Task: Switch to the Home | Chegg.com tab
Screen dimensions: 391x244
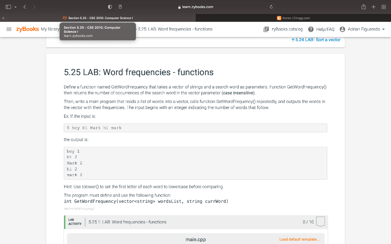Action: coord(293,18)
